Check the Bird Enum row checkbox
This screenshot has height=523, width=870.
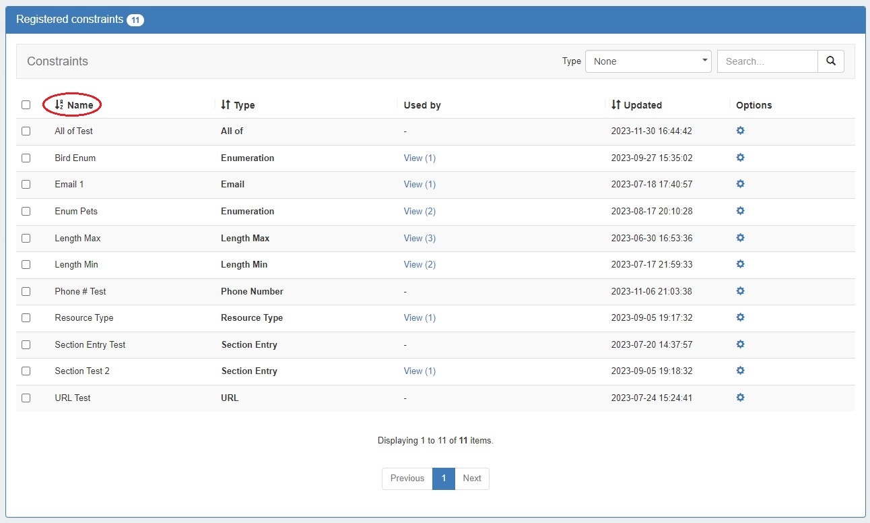click(x=26, y=158)
